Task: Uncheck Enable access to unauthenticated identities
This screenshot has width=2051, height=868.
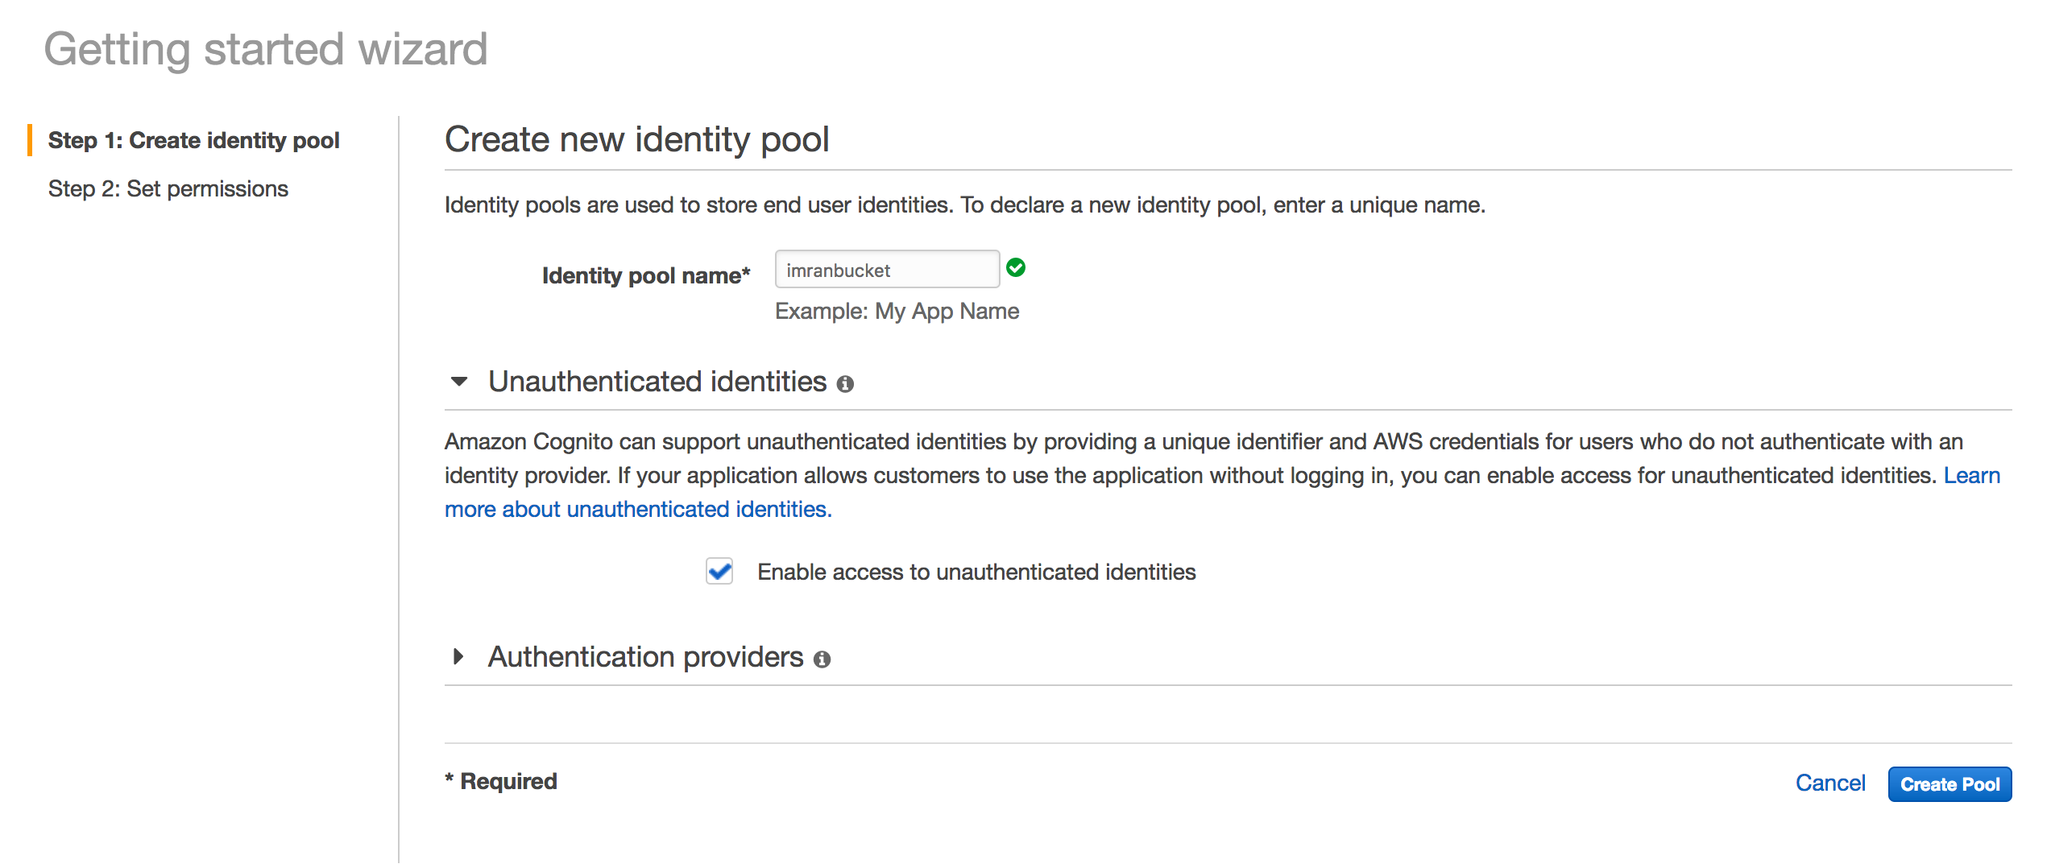Action: [x=719, y=571]
